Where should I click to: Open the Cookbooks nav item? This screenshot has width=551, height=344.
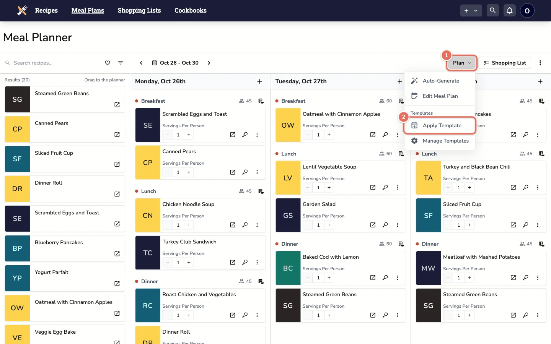pyautogui.click(x=191, y=10)
